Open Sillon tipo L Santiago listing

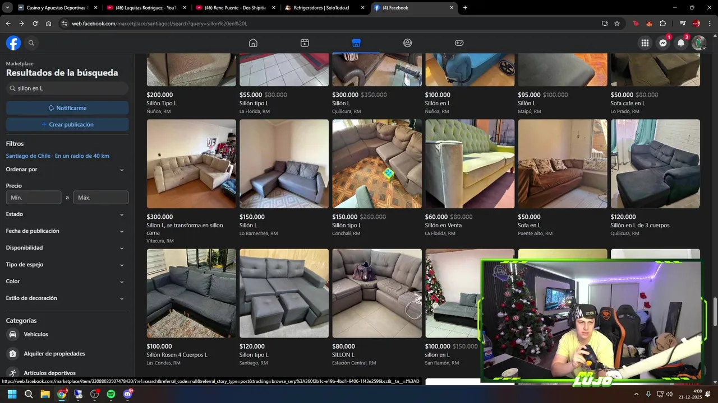[x=284, y=307]
